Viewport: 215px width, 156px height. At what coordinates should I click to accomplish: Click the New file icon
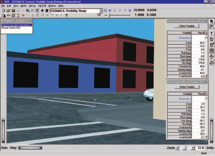click(4, 11)
